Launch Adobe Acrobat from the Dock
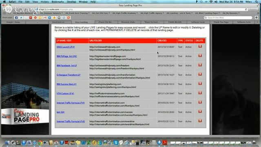The image size is (261, 147). [165, 143]
